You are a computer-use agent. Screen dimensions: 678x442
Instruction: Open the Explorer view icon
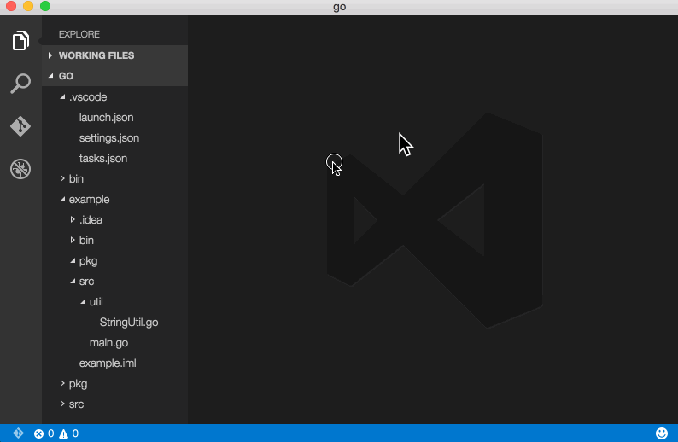pos(20,41)
